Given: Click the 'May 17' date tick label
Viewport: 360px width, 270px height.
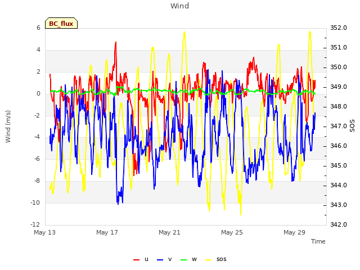Looking at the screenshot, I should [107, 232].
